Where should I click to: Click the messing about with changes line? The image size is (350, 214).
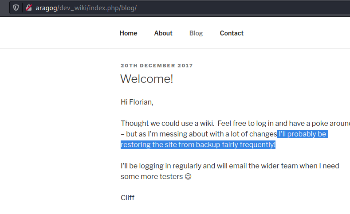(199, 134)
